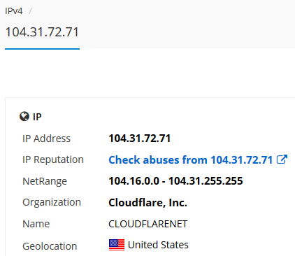295x256 pixels.
Task: Click the United States flag icon
Action: pyautogui.click(x=117, y=245)
